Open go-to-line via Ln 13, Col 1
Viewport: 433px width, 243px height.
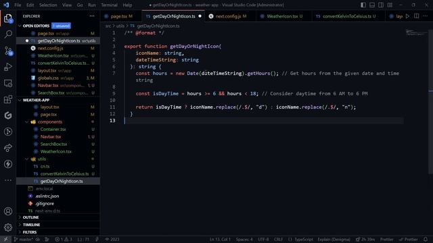(220, 240)
